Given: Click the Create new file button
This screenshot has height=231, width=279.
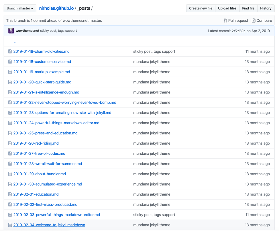Looking at the screenshot, I should tap(201, 8).
